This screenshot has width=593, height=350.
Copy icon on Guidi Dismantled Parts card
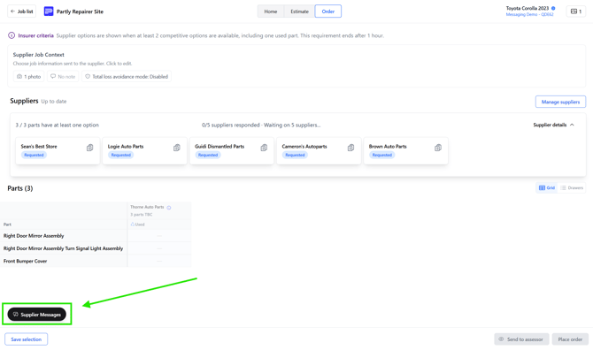[264, 148]
